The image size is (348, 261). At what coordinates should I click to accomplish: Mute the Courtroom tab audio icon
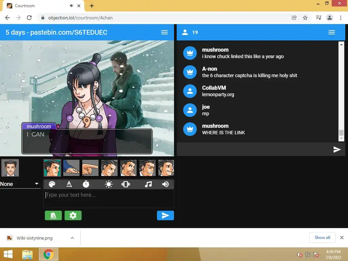tap(71, 6)
